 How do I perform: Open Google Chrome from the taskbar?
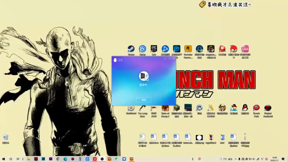click(58, 159)
